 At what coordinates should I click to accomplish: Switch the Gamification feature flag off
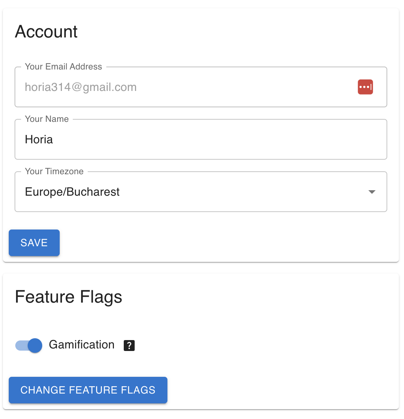[x=28, y=346]
